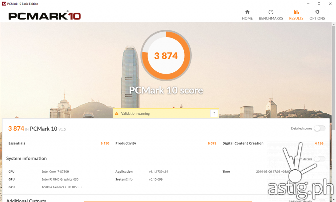
Task: Click the orange 3 874 in the results panel
Action: [16, 128]
